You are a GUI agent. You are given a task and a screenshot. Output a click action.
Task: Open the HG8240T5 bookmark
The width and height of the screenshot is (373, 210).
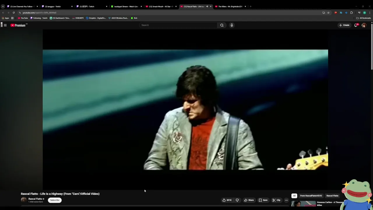(x=78, y=18)
